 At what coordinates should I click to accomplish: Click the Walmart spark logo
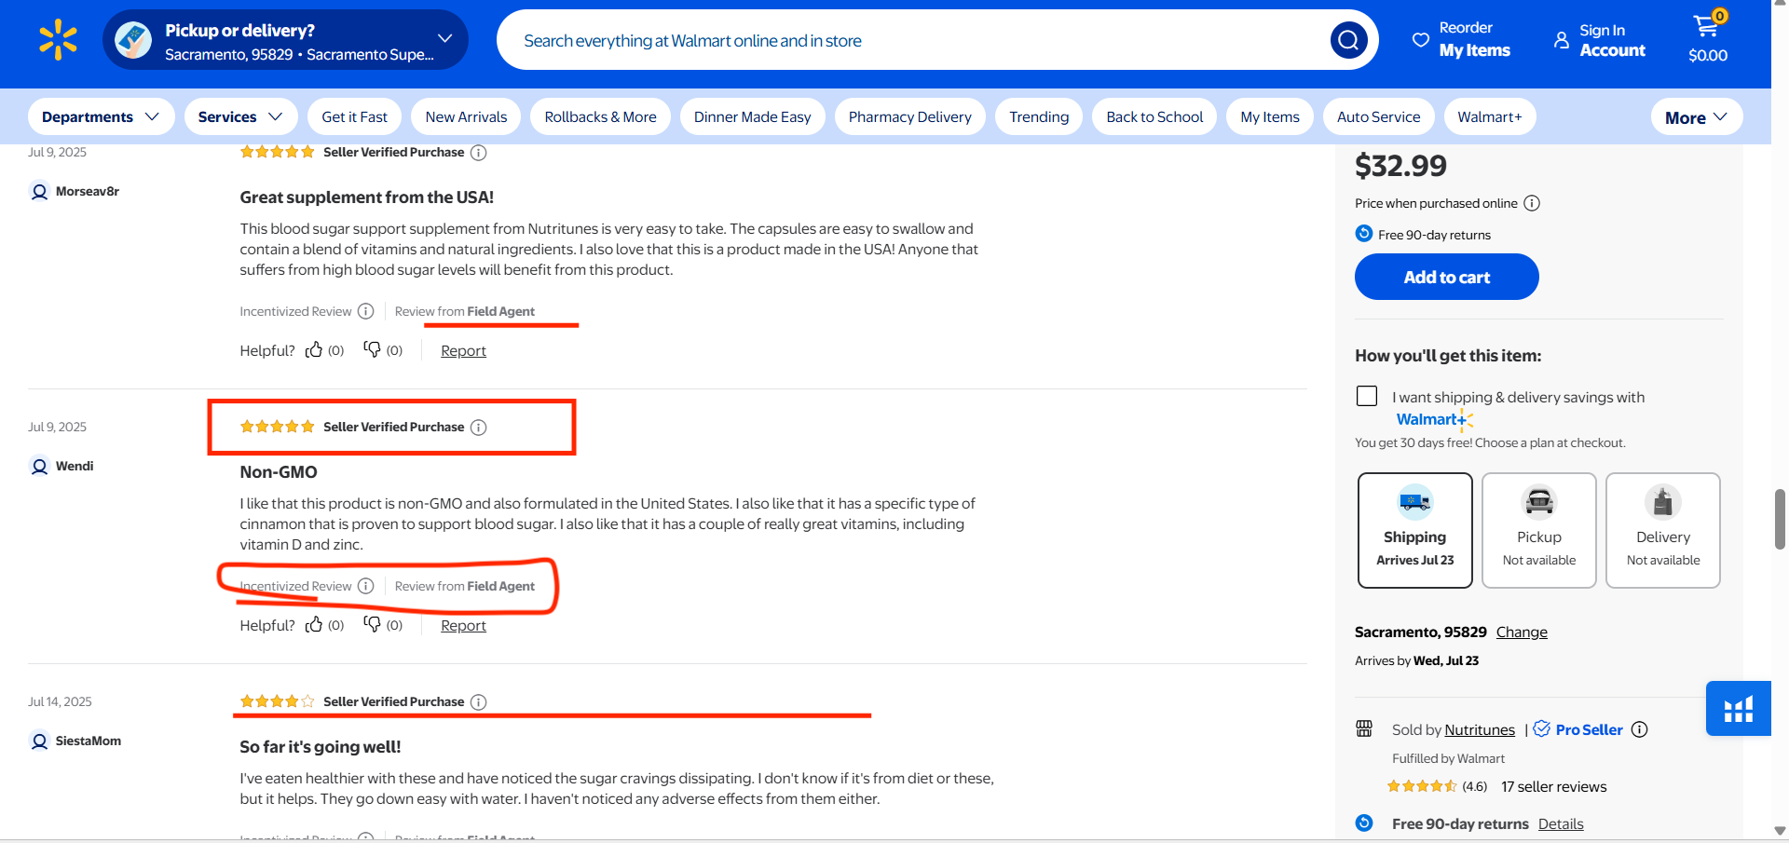(x=58, y=40)
